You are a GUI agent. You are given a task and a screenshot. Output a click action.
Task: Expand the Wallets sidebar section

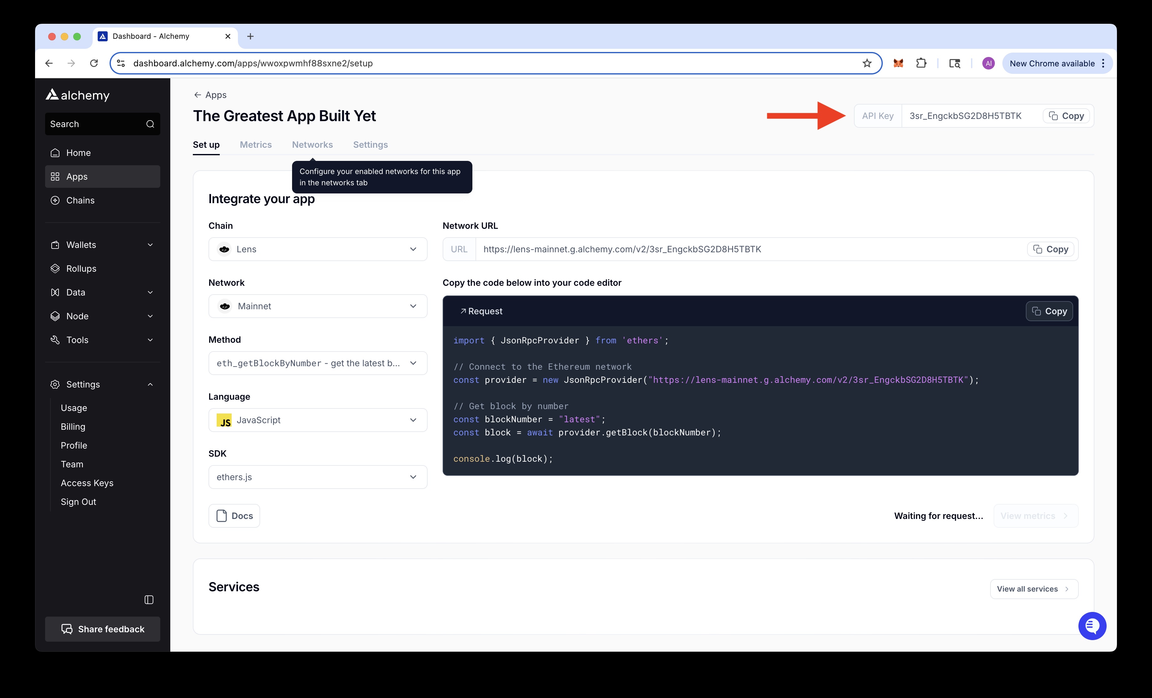[102, 245]
